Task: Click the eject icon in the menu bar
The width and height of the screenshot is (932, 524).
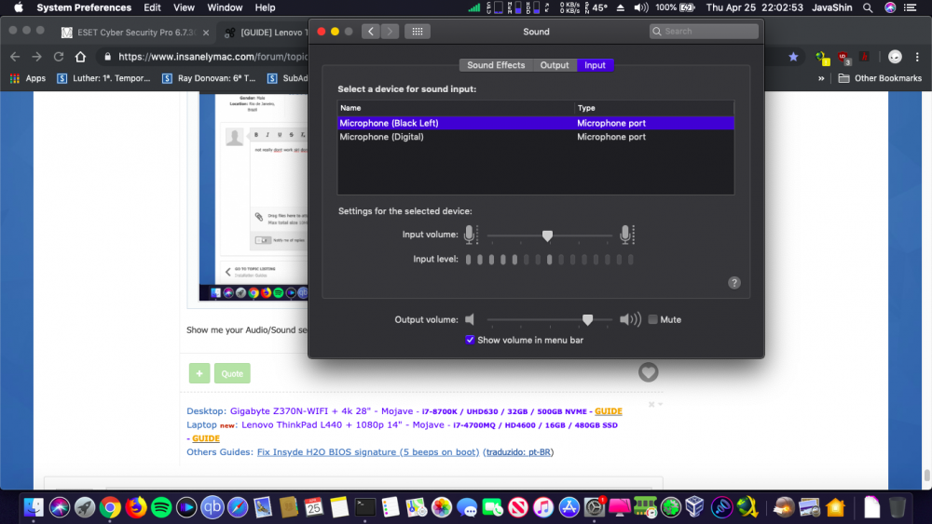Action: (x=620, y=7)
